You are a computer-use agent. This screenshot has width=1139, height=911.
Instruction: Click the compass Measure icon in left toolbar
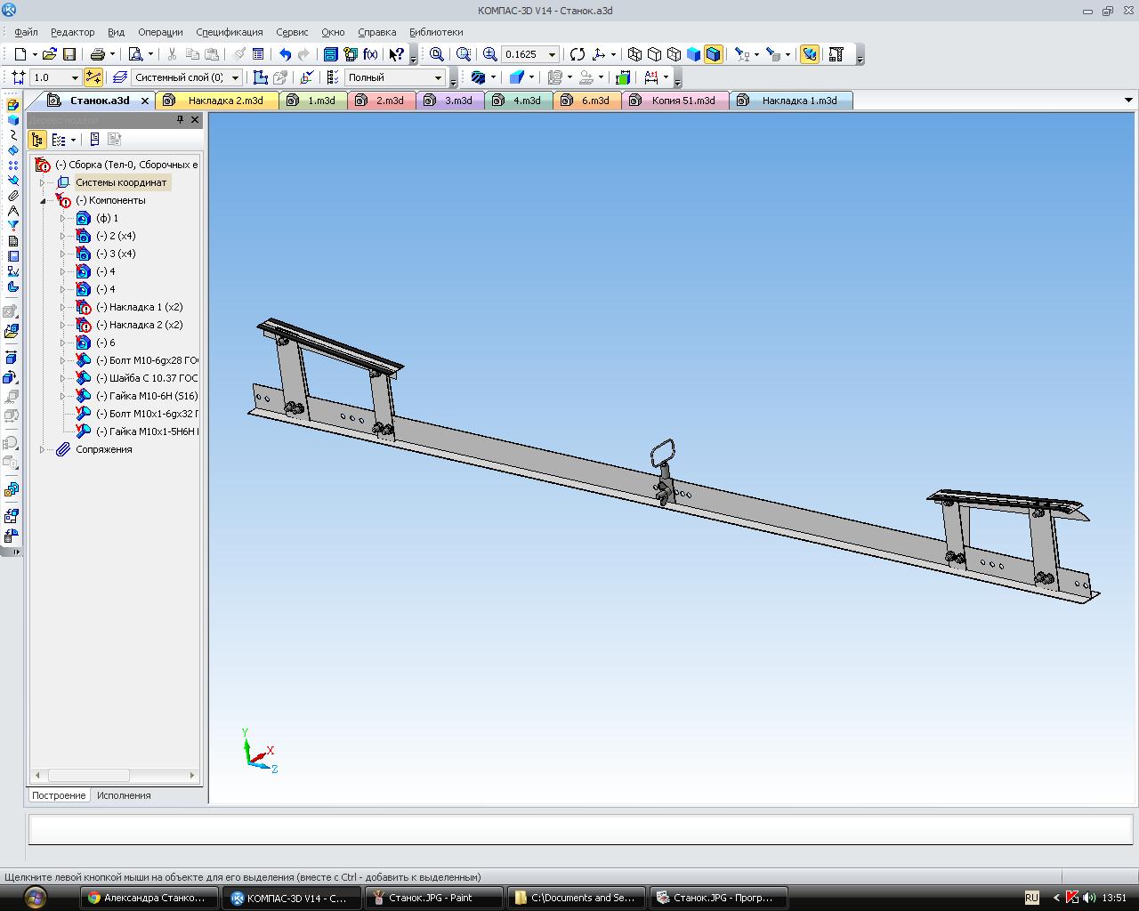pyautogui.click(x=12, y=211)
